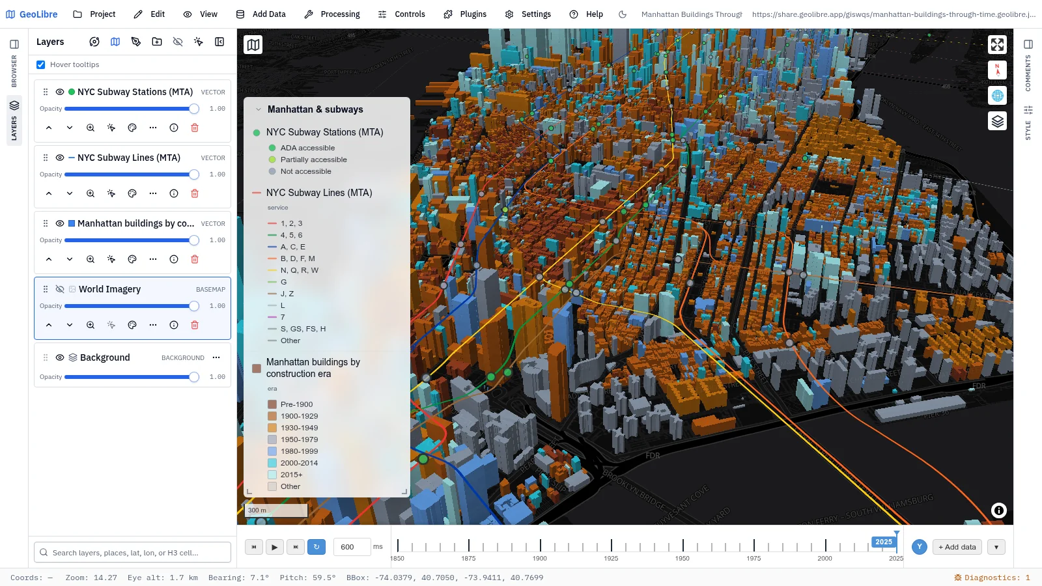Show the World Imagery basemap layer

pos(60,289)
